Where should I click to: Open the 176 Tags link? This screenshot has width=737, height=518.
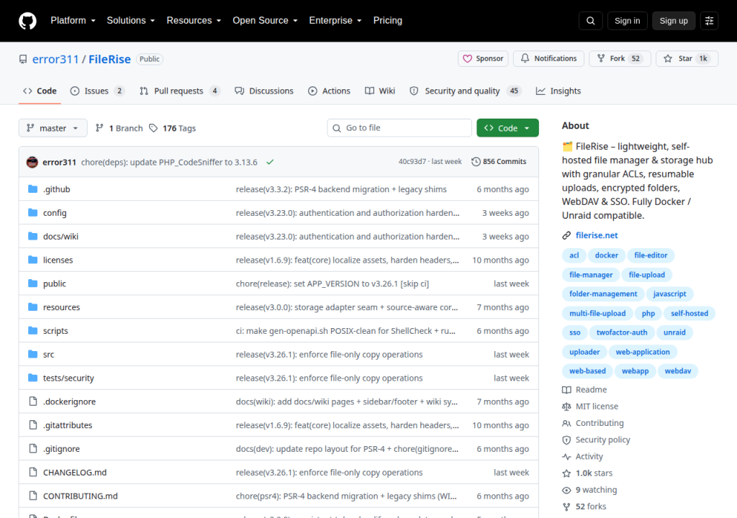173,128
